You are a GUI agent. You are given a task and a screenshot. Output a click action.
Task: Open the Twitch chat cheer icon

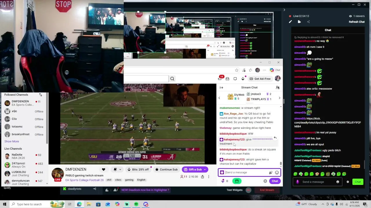click(x=271, y=172)
